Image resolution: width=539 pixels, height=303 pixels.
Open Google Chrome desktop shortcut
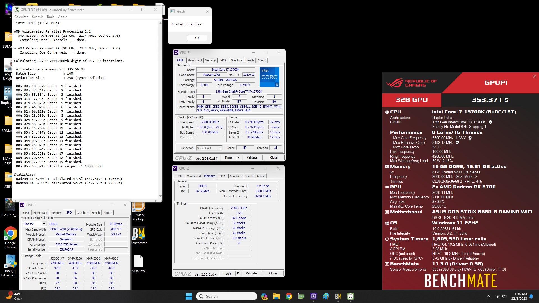coord(10,237)
